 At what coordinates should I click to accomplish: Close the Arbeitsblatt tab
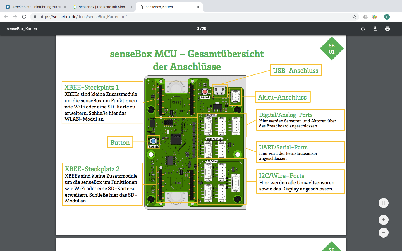point(65,7)
